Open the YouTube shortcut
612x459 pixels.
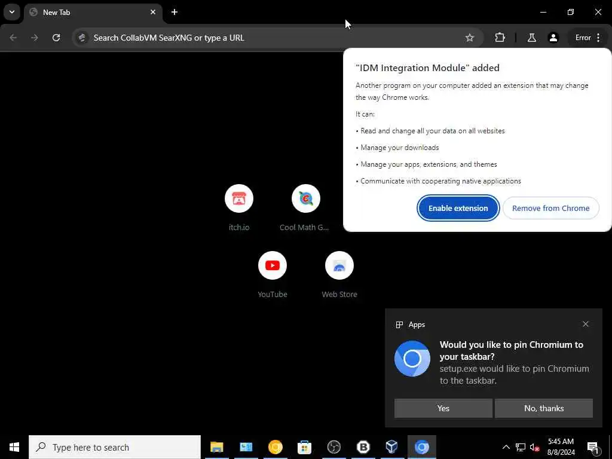pos(273,275)
